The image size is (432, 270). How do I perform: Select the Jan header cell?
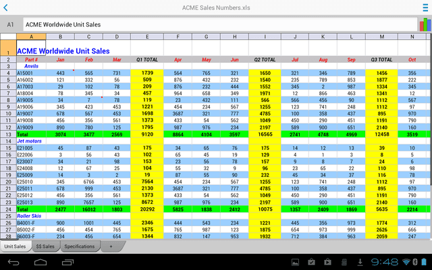coord(60,59)
